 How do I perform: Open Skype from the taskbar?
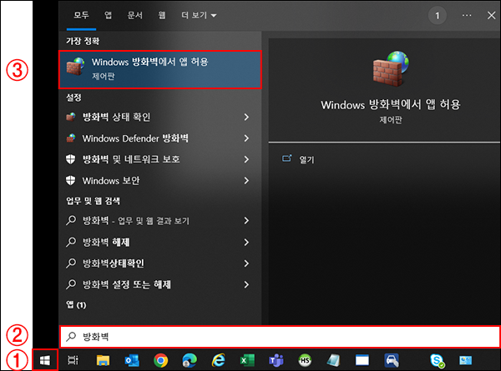point(437,361)
